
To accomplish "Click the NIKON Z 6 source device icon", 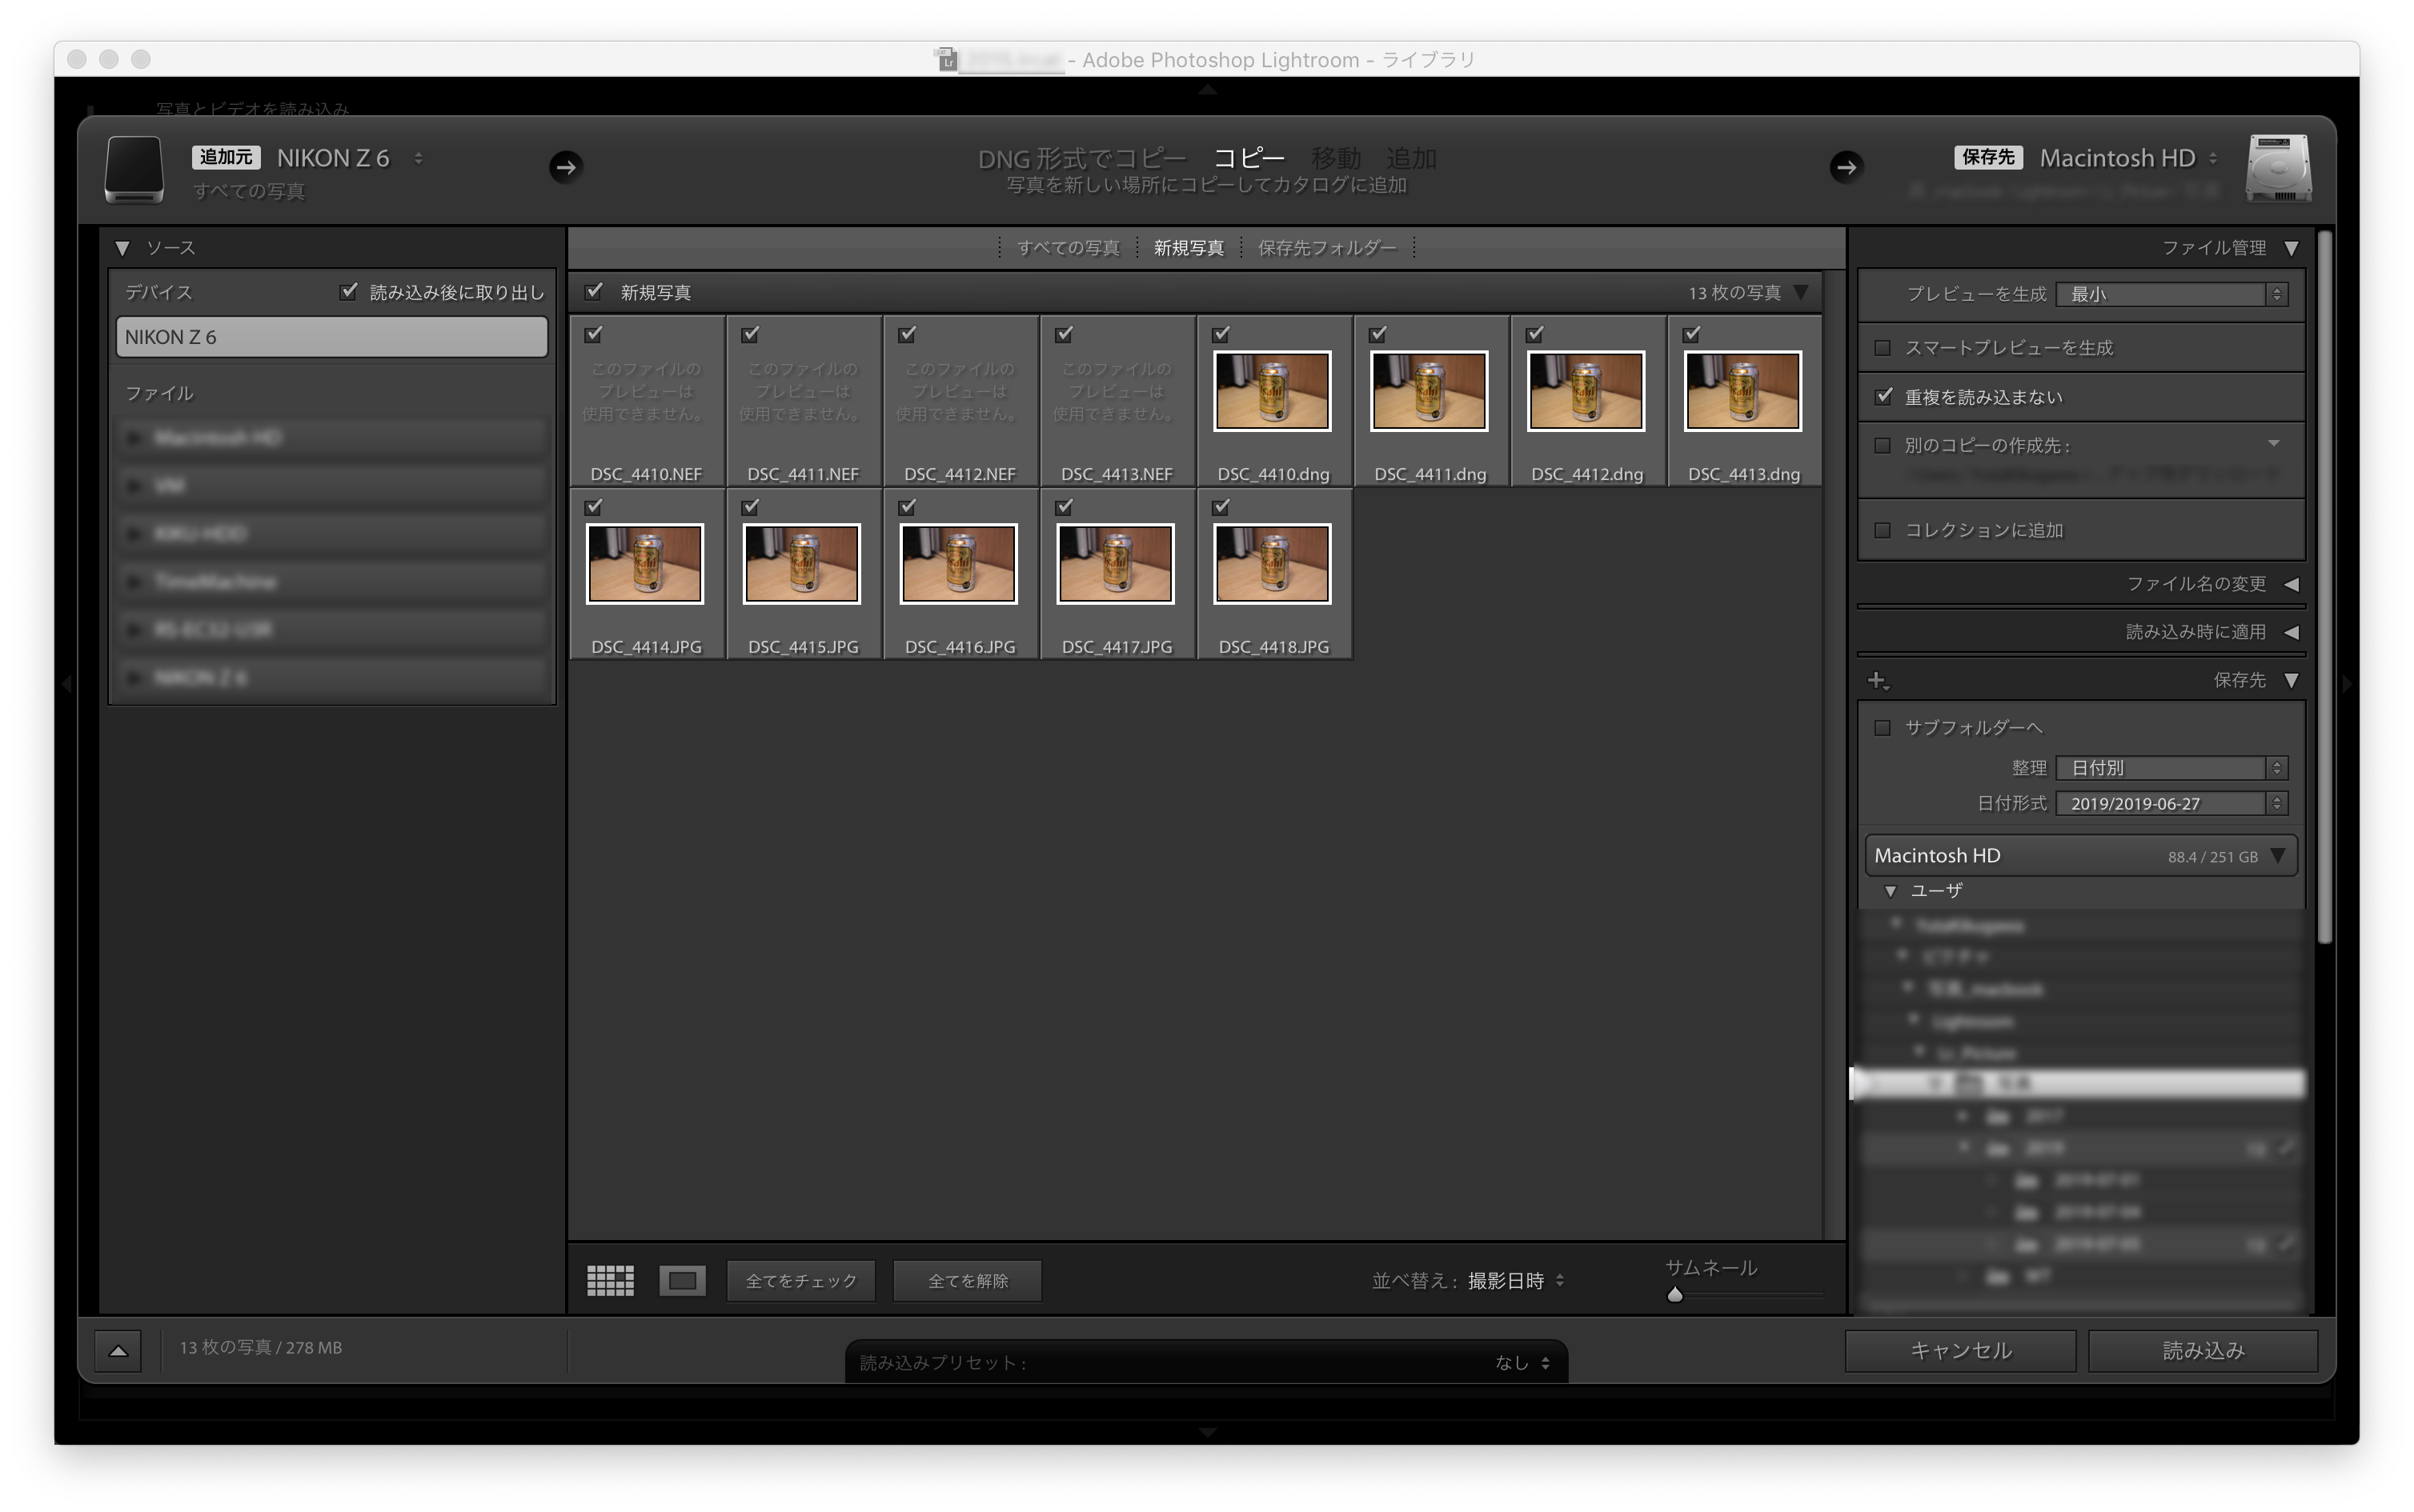I will tap(134, 168).
